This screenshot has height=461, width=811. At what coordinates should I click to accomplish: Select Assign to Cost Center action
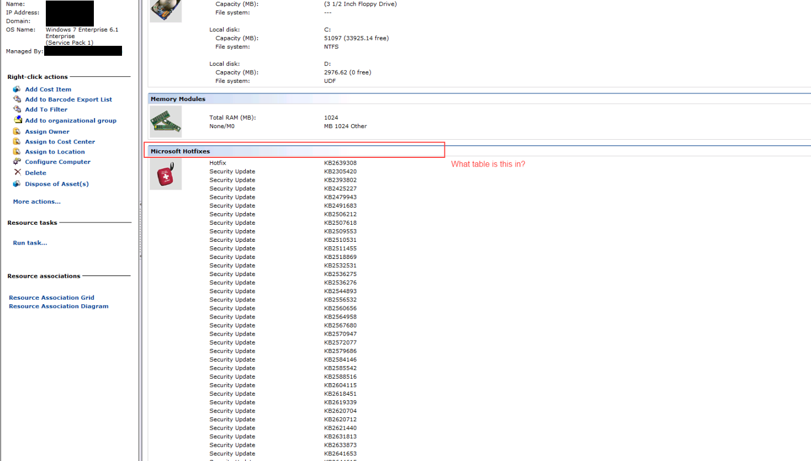point(60,142)
